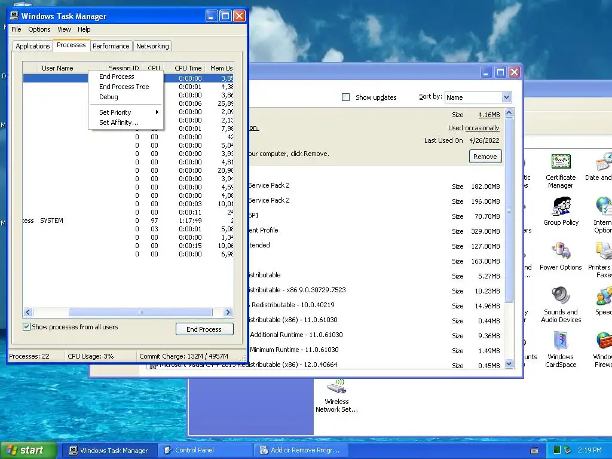This screenshot has height=459, width=612.
Task: Switch to Add or Remove Programs taskbar button
Action: click(x=300, y=451)
